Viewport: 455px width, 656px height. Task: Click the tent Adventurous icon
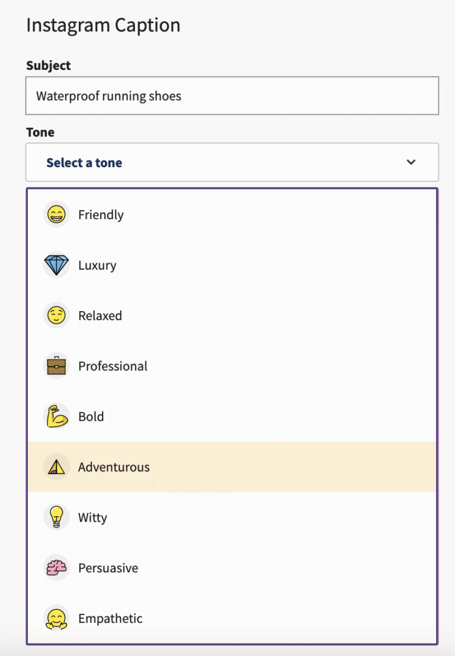coord(57,467)
